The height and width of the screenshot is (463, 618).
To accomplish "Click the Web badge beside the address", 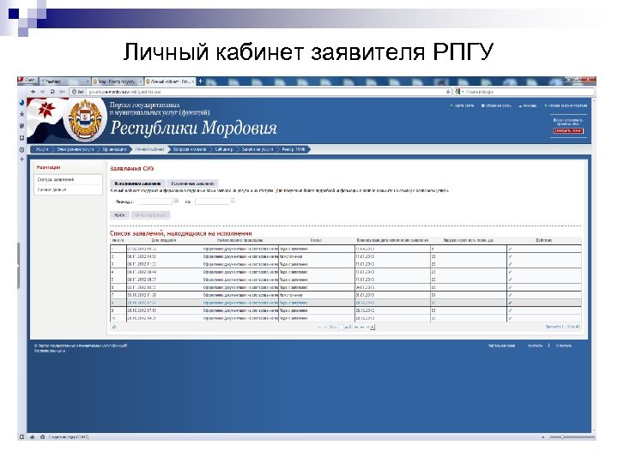I will pos(78,92).
